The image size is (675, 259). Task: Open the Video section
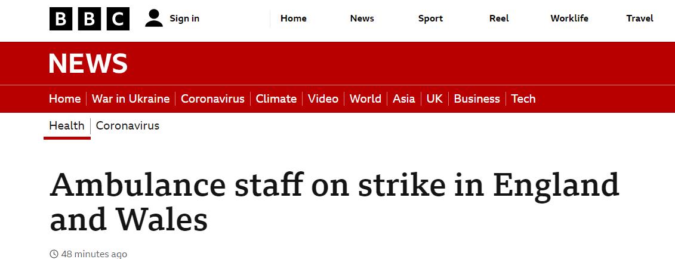tap(323, 99)
